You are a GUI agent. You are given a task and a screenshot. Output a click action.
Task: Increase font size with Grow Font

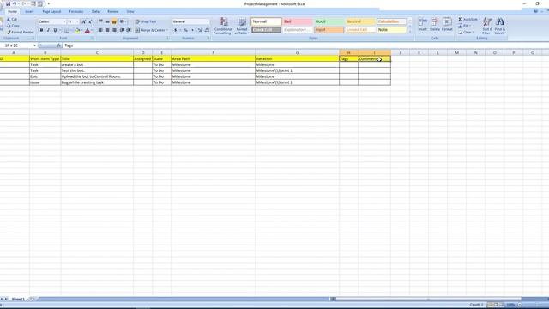pyautogui.click(x=84, y=21)
